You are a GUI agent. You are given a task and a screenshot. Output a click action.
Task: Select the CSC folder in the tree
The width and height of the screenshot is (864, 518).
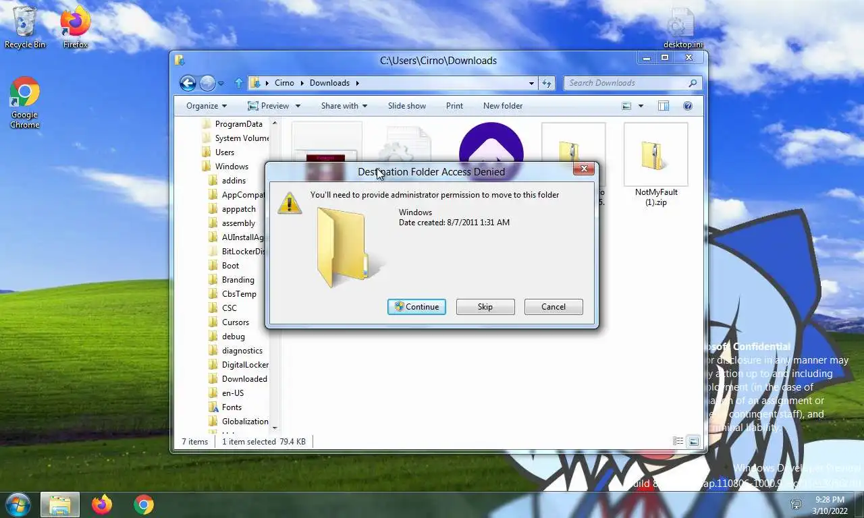tap(222, 308)
